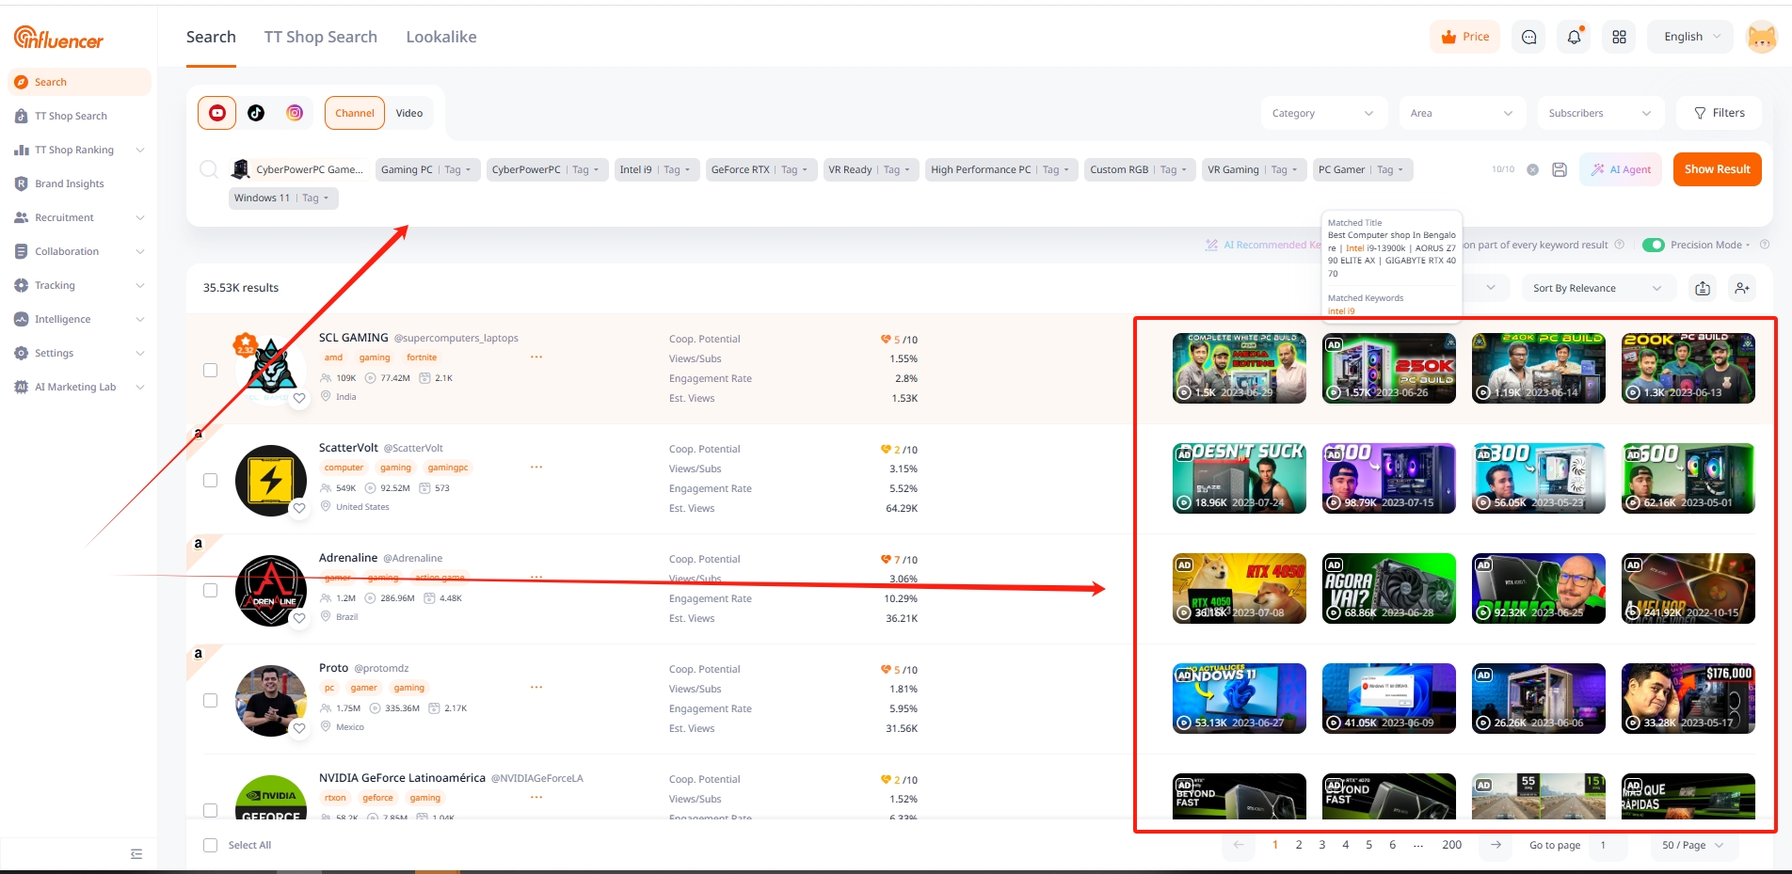Clear all keywords with the X icon
Screen dimensions: 1792x874
point(1532,169)
